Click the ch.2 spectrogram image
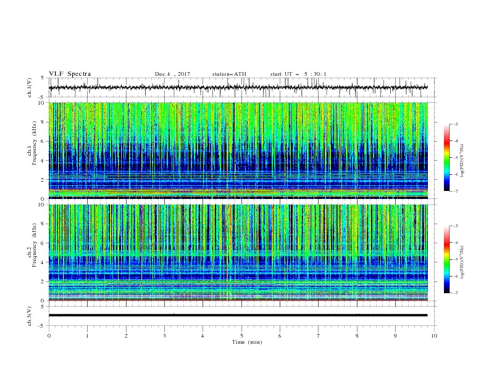The image size is (489, 377). click(x=238, y=253)
